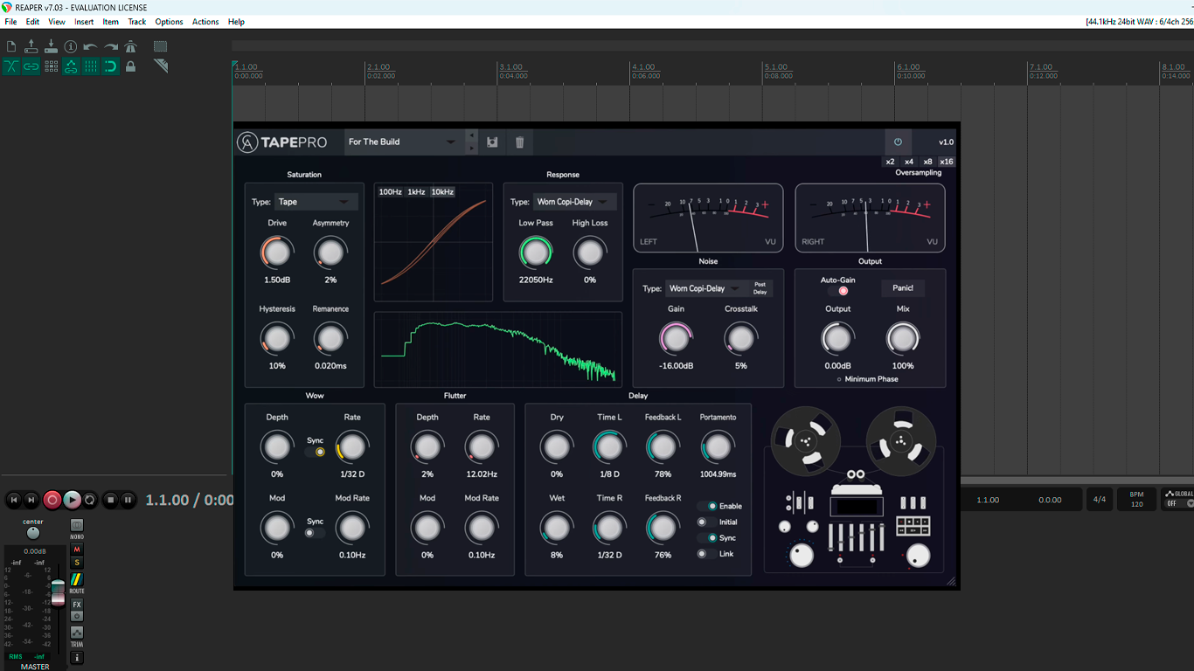Screen dimensions: 1194x671
Task: Click the Open Project upload-arrow icon
Action: 31,46
